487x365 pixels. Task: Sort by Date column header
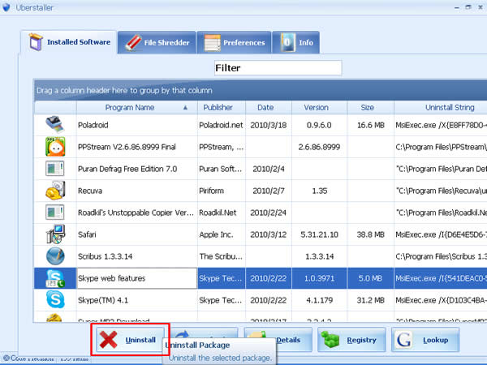pos(269,107)
